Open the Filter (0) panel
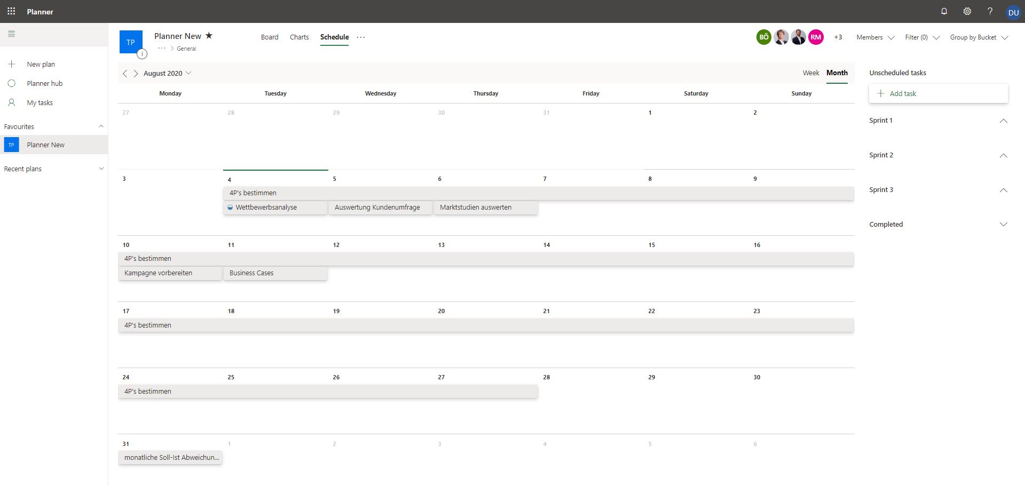The width and height of the screenshot is (1025, 486). 917,37
